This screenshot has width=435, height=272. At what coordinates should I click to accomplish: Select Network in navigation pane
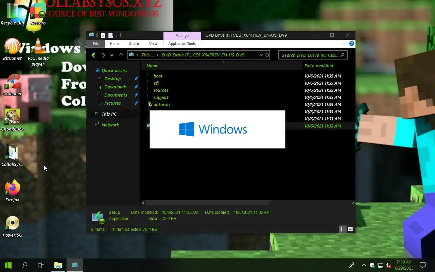coord(110,125)
